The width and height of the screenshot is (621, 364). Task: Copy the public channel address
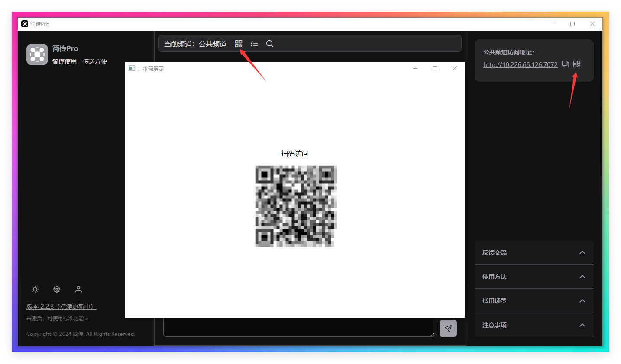565,64
